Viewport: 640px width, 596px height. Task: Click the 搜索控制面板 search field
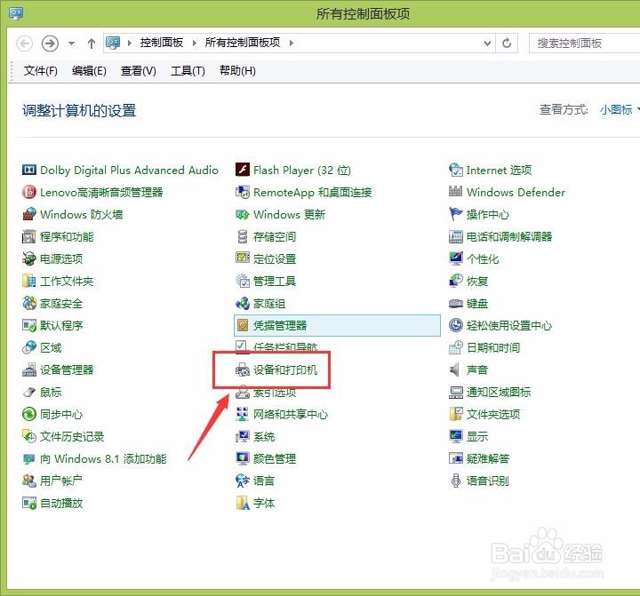(x=585, y=44)
